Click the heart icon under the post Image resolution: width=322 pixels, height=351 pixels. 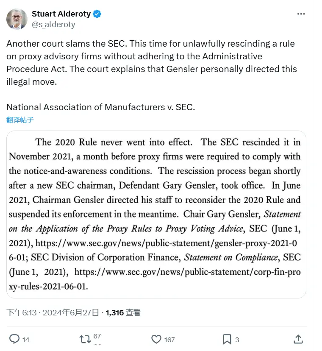156,339
